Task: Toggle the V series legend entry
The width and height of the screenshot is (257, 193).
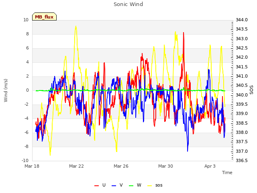Action: [x=117, y=185]
